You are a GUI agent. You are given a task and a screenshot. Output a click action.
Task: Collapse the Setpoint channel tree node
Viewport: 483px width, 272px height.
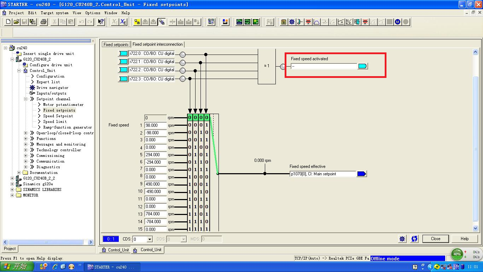[x=26, y=99]
